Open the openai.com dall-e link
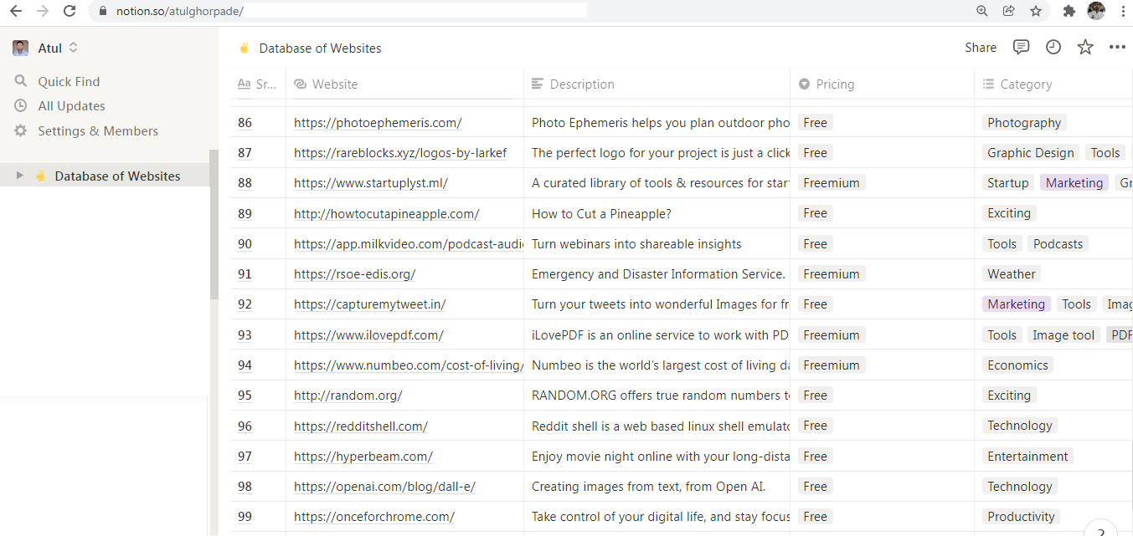The width and height of the screenshot is (1133, 536). pyautogui.click(x=384, y=486)
